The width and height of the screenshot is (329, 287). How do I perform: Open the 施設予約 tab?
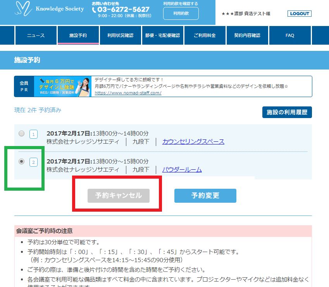[x=78, y=35]
